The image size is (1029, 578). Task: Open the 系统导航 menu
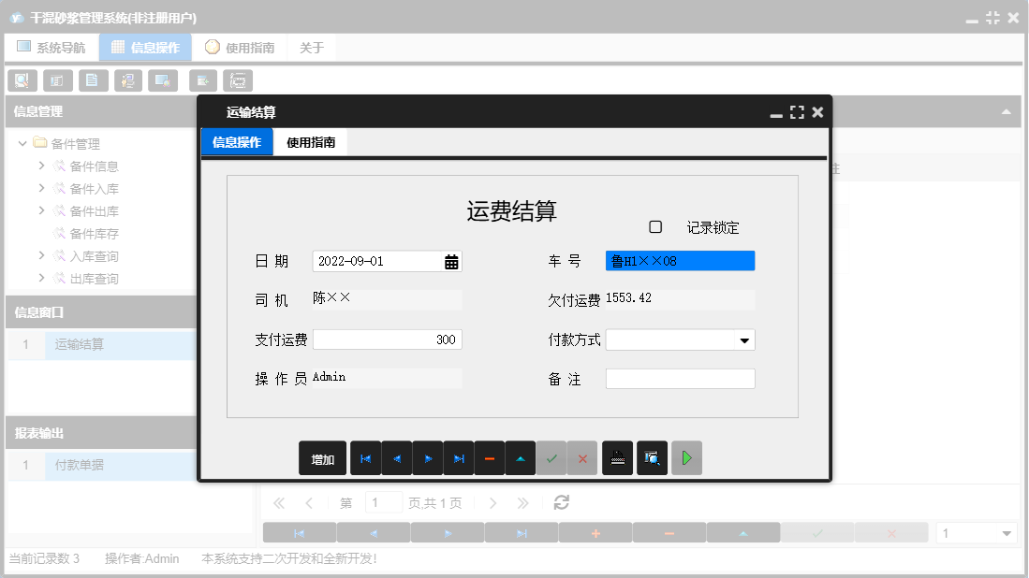click(x=51, y=46)
